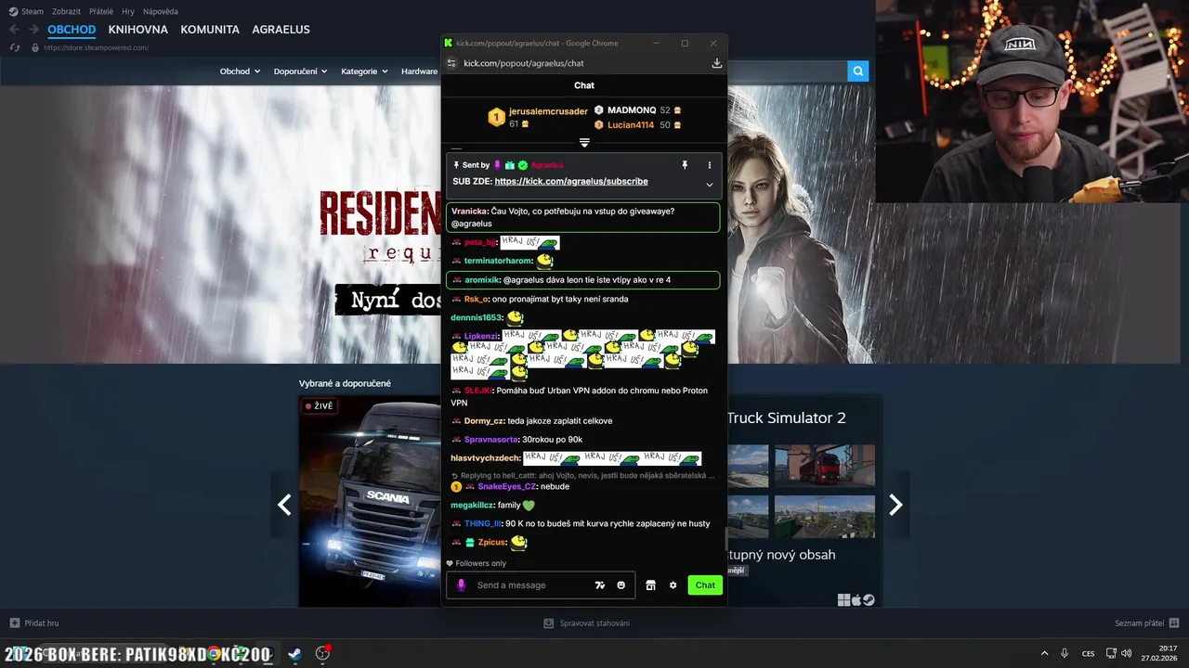This screenshot has width=1189, height=668.
Task: Click Steam URL bar store.steampowered.com
Action: [x=97, y=47]
